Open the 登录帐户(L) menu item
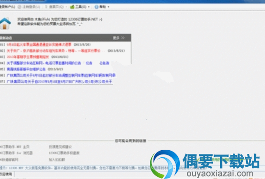Image resolution: width=265 pixels, height=179 pixels. [8, 7]
